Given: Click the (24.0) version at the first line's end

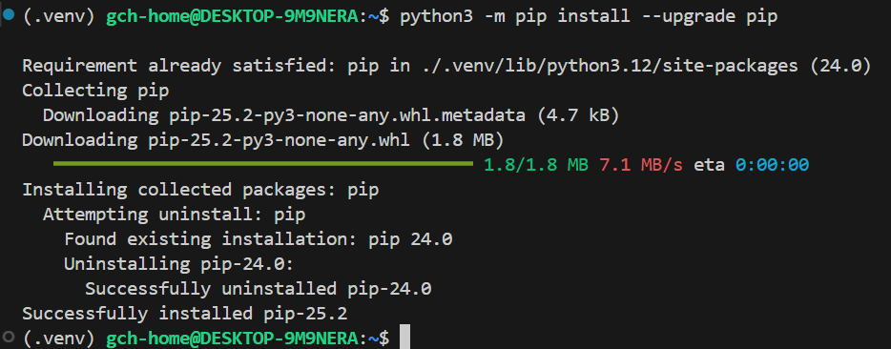Looking at the screenshot, I should [x=839, y=66].
